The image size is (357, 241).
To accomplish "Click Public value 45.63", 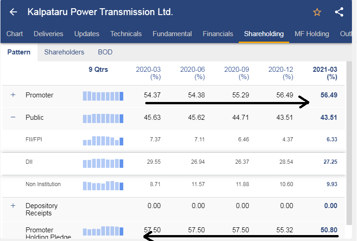I will click(152, 118).
